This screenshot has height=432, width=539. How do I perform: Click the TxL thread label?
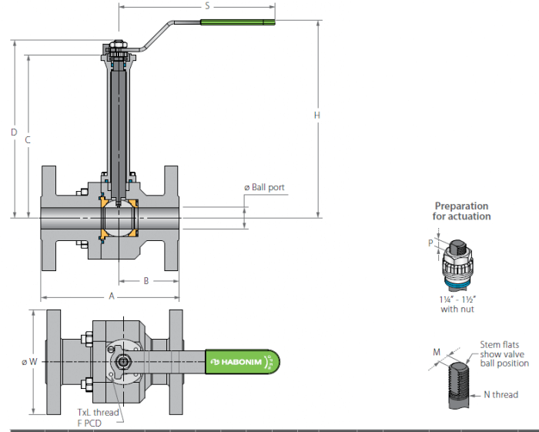point(98,413)
